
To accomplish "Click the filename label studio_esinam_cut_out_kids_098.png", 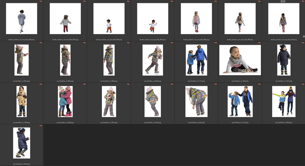I will coord(196,39).
